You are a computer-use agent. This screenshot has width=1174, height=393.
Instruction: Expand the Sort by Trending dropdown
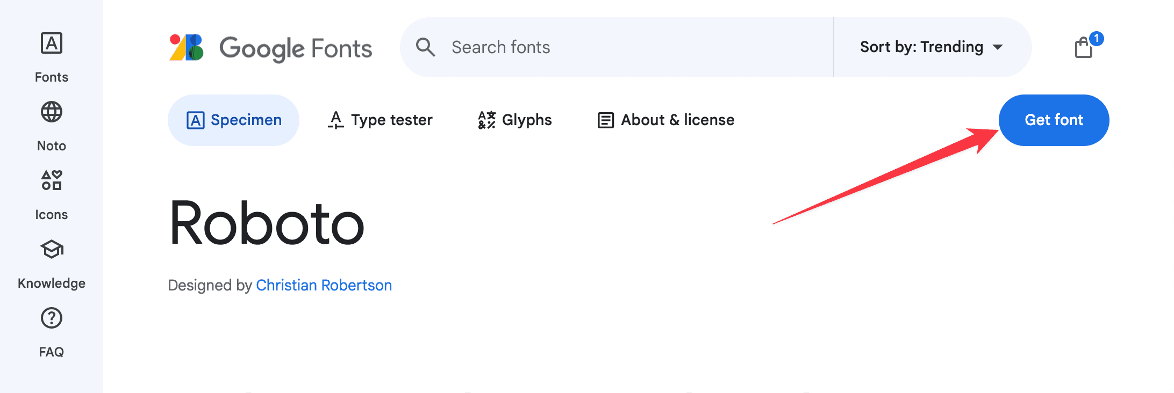tap(932, 47)
